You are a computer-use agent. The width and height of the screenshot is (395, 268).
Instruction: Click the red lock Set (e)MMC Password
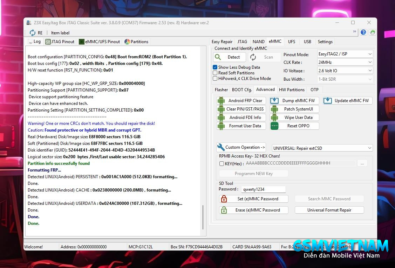click(253, 199)
